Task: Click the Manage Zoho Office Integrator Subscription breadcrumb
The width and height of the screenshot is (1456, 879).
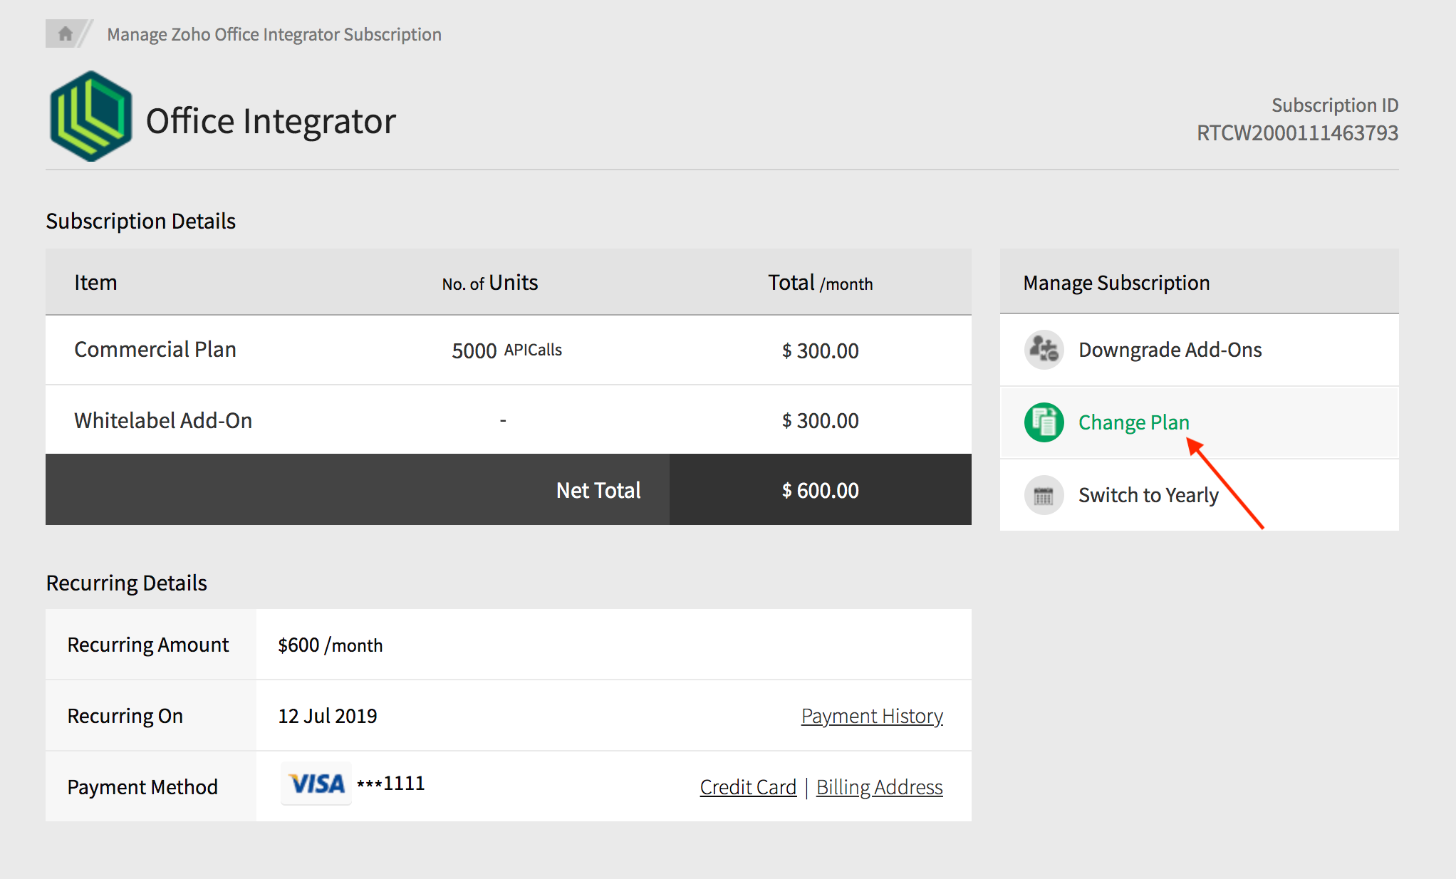Action: pyautogui.click(x=274, y=34)
